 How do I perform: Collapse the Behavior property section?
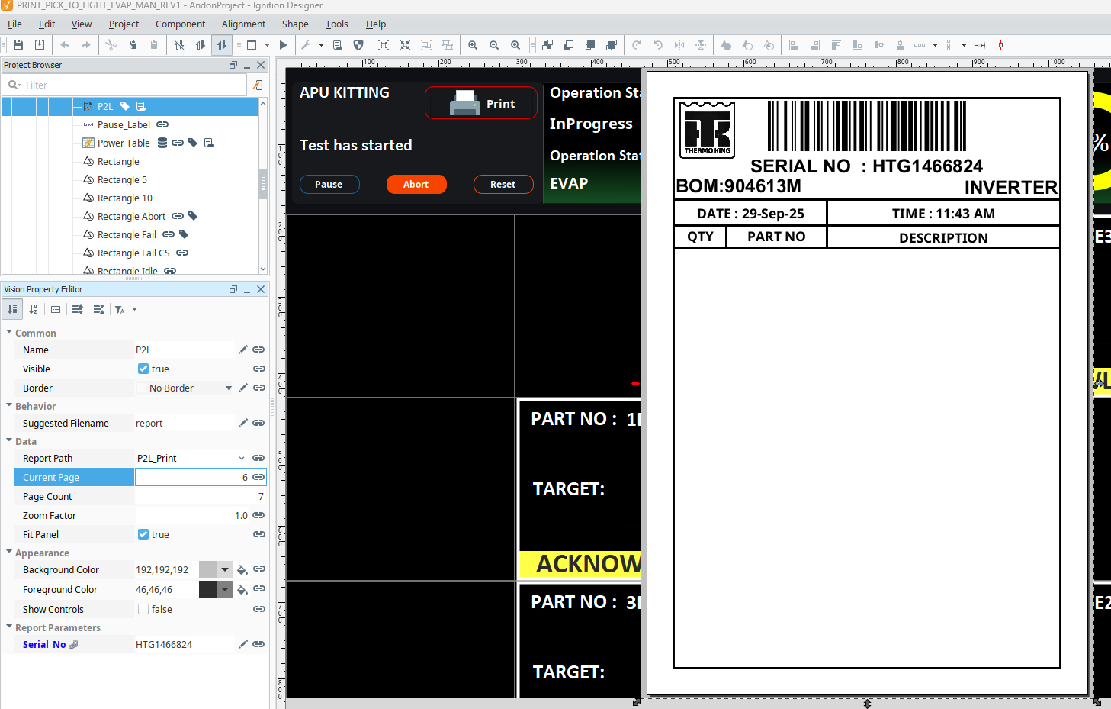(x=9, y=406)
